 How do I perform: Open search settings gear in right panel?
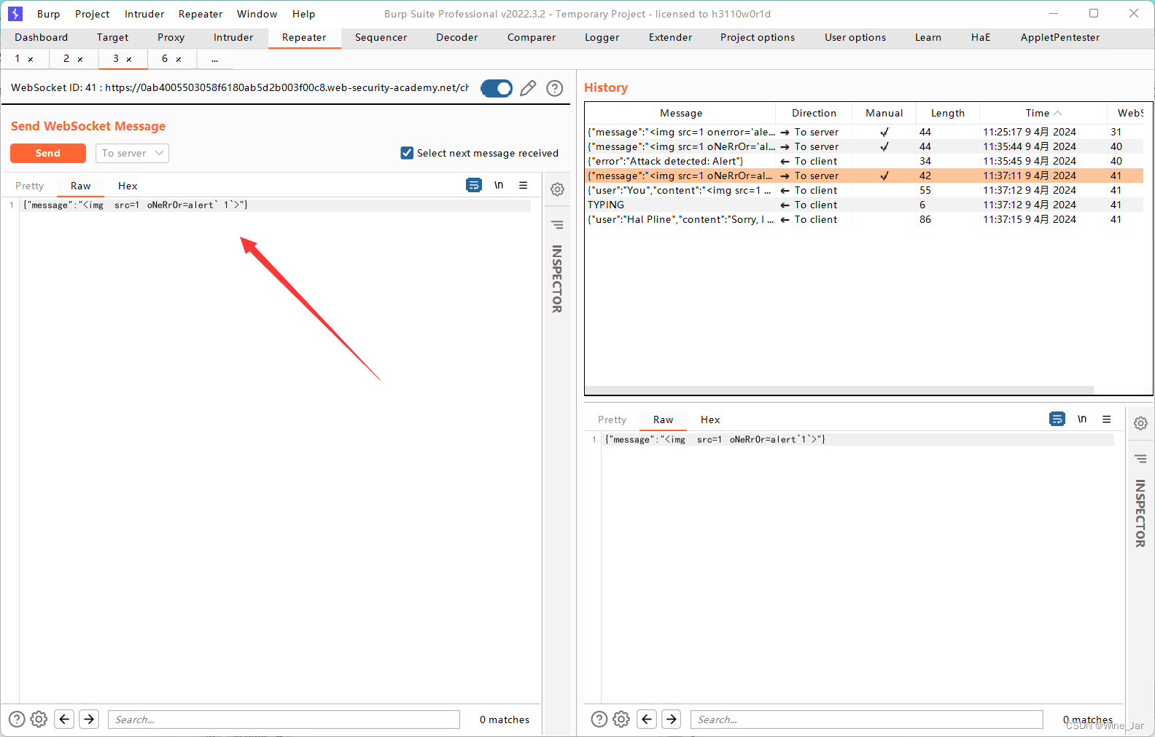621,720
